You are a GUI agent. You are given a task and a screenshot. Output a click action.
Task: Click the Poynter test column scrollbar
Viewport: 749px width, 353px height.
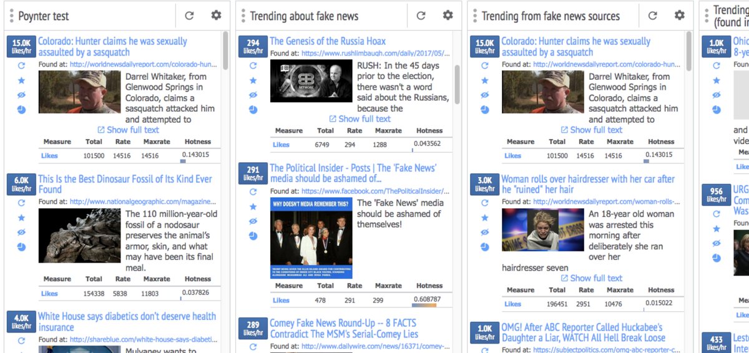[225, 51]
